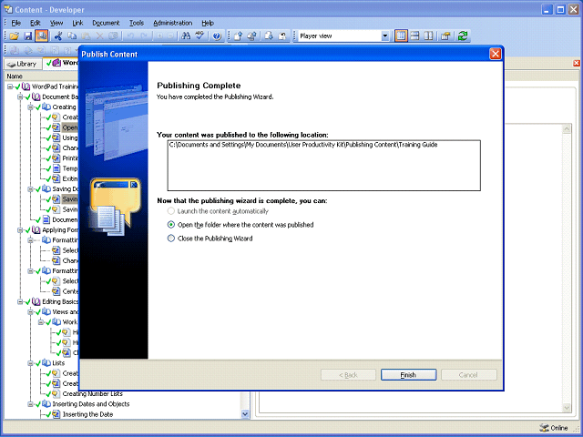Image resolution: width=583 pixels, height=437 pixels.
Task: Collapse the Creating section node
Action: tap(30, 107)
